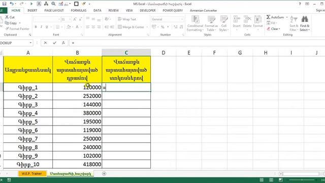This screenshot has width=325, height=183.
Task: Toggle middle vertical alignment
Action: (x=93, y=19)
